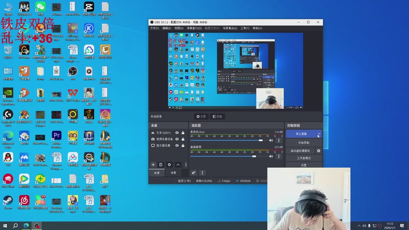Viewport: 409px width, 230px height.
Task: Open taskbar search magnifier
Action: 15,225
